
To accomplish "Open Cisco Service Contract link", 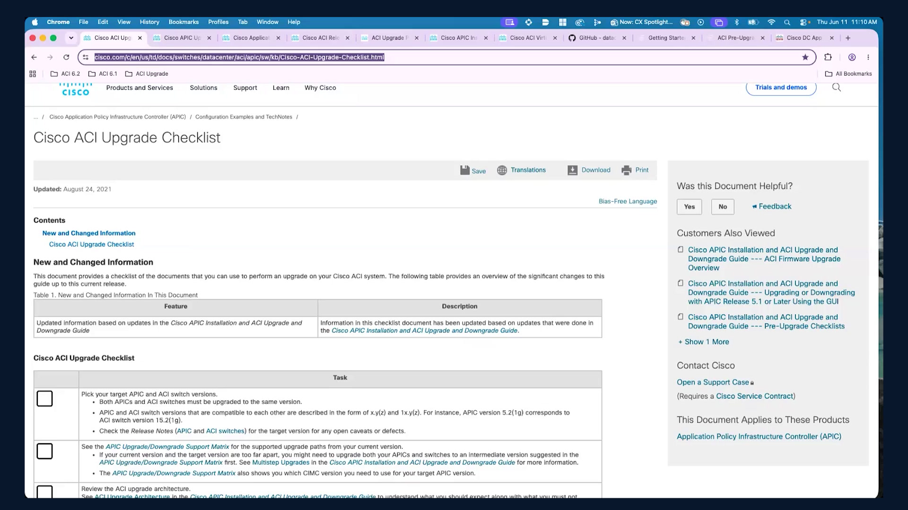I will click(754, 396).
